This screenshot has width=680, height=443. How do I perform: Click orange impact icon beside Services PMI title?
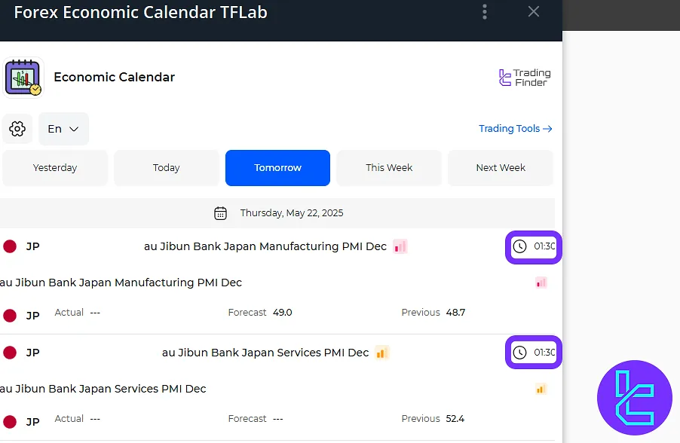pos(382,353)
